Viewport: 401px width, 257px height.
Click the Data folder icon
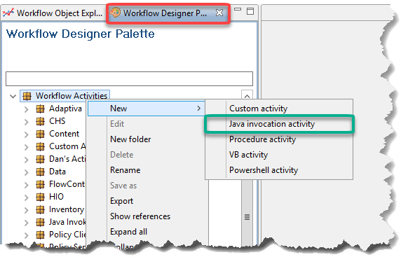[40, 172]
